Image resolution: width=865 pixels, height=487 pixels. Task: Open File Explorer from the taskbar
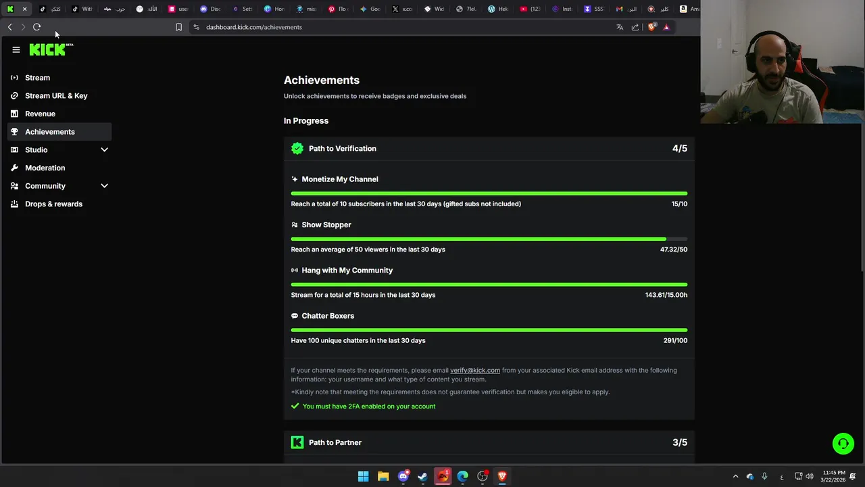[383, 476]
